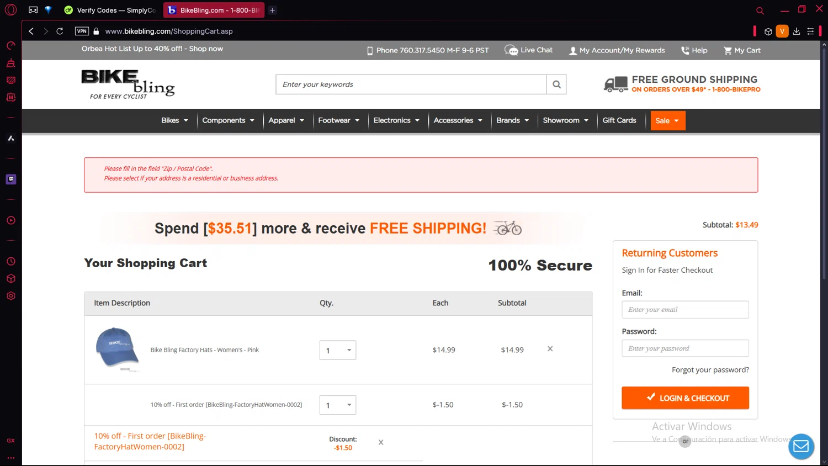The image size is (828, 466).
Task: Open the orange Sale menu
Action: click(667, 121)
